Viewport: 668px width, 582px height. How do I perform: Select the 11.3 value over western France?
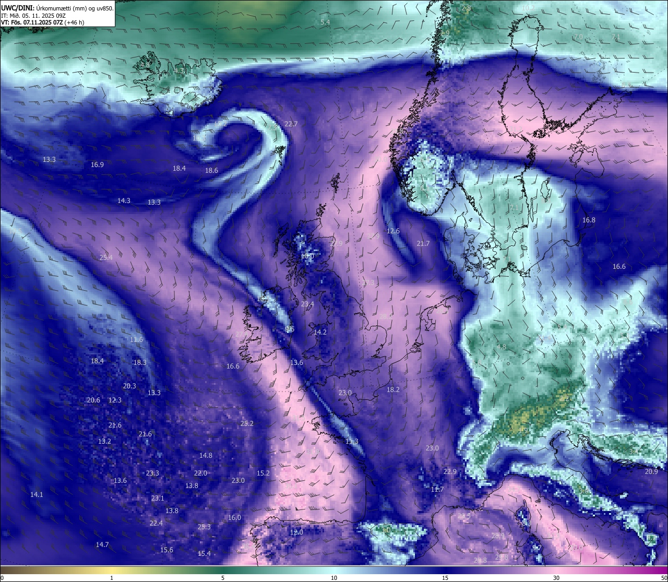click(x=352, y=441)
